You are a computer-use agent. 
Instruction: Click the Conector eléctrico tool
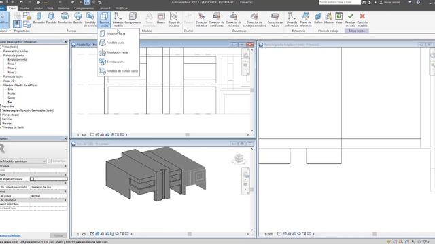click(201, 20)
